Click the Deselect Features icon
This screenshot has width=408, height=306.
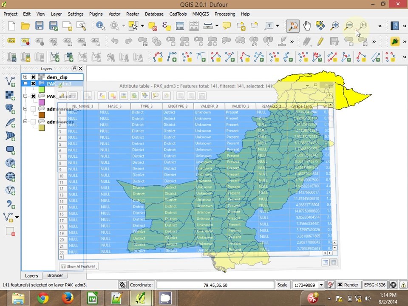(x=152, y=26)
